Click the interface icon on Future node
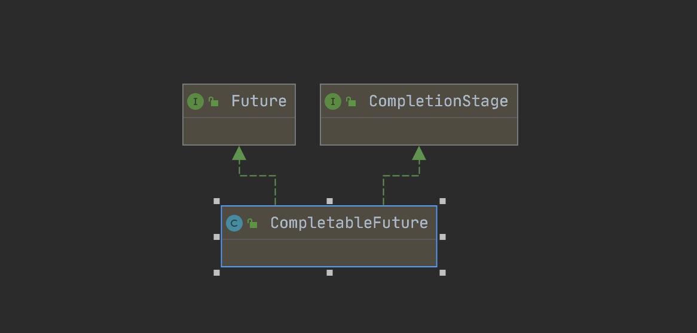The height and width of the screenshot is (333, 697). tap(195, 101)
